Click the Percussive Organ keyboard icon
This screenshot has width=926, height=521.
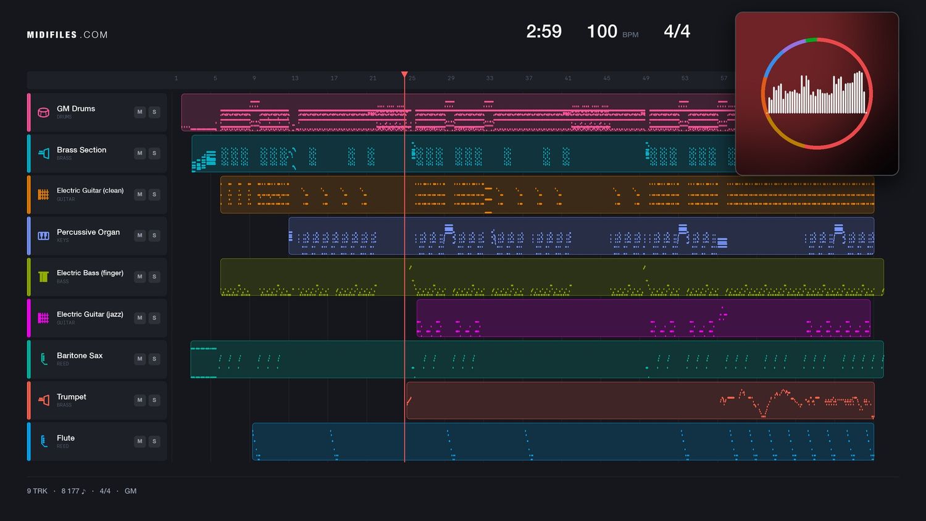tap(43, 236)
